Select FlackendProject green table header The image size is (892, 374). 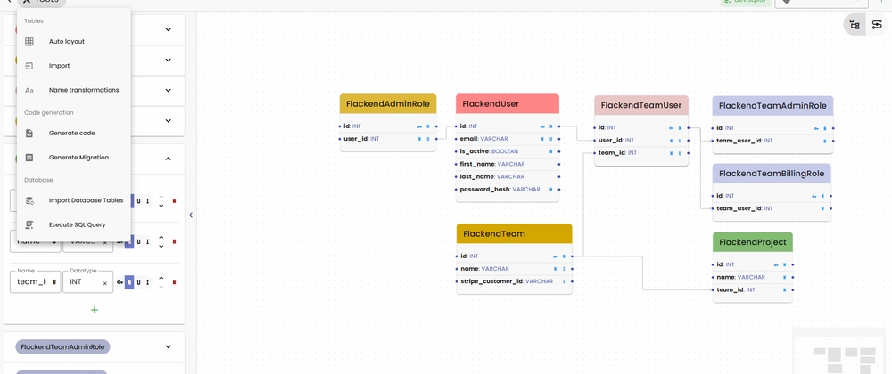point(753,242)
